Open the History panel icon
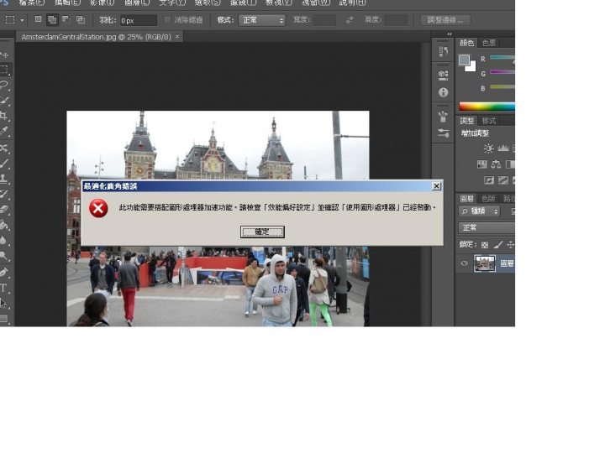This screenshot has height=453, width=605. tap(444, 51)
